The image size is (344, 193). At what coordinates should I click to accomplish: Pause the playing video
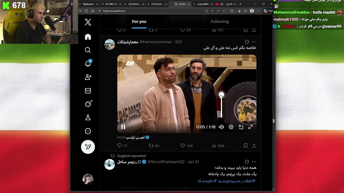pos(123,127)
